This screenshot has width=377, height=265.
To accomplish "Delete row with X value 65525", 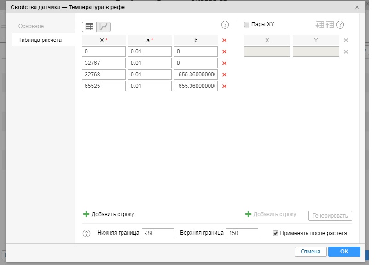I will 225,86.
